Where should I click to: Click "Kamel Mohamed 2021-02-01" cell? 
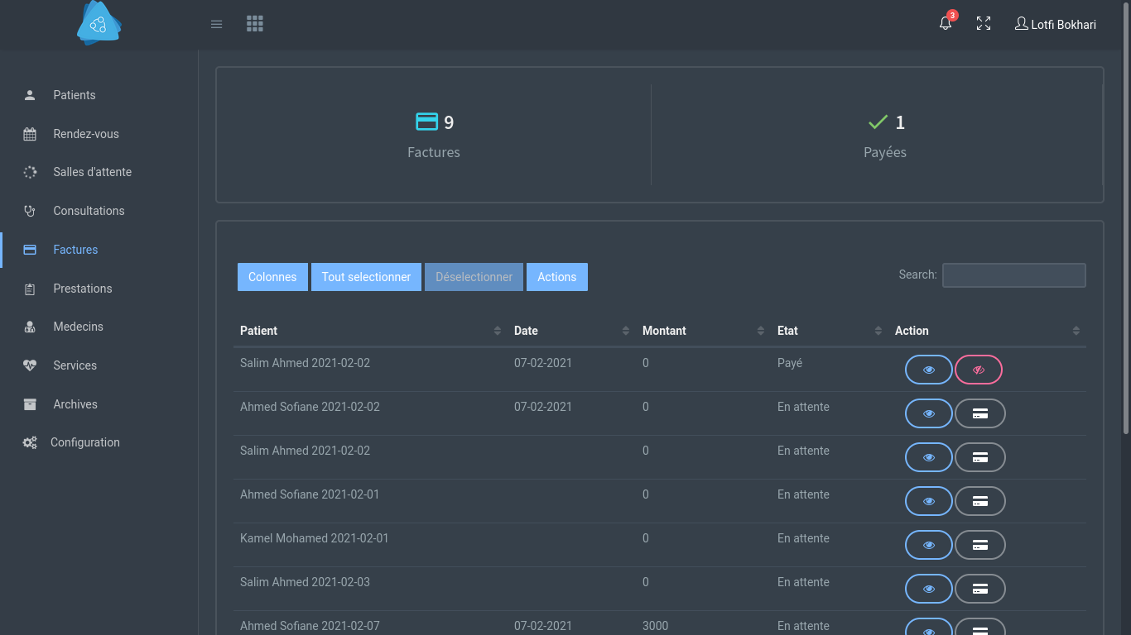(x=314, y=538)
